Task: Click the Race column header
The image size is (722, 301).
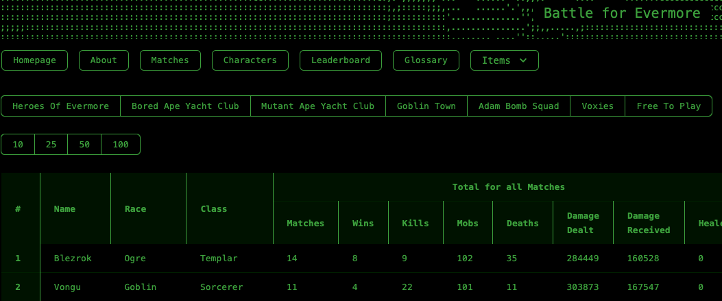Action: pos(148,208)
